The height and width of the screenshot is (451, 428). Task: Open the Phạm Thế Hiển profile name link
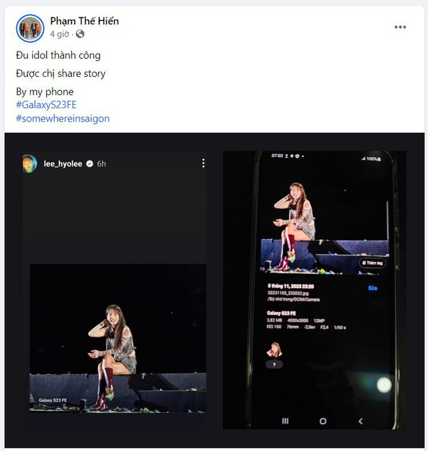click(x=84, y=21)
